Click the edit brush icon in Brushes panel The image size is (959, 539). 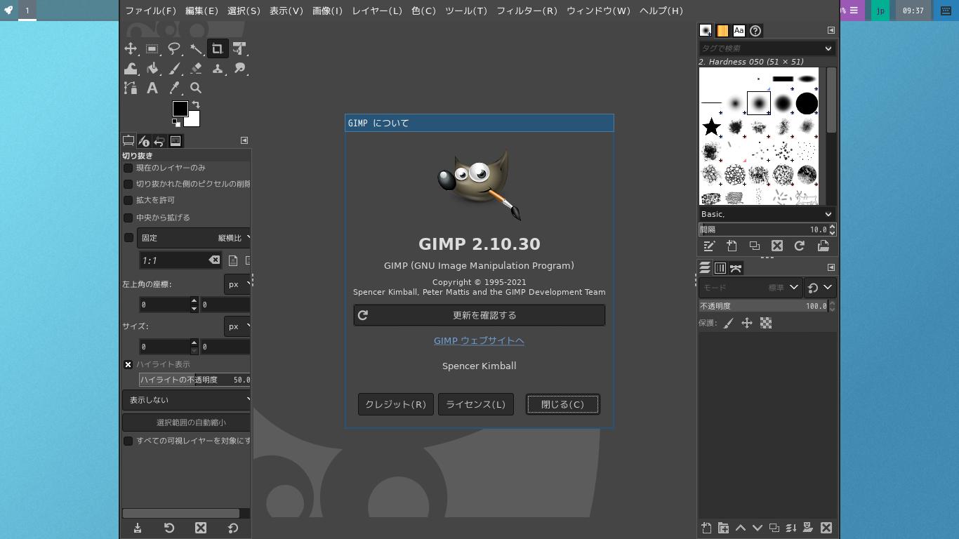(709, 246)
